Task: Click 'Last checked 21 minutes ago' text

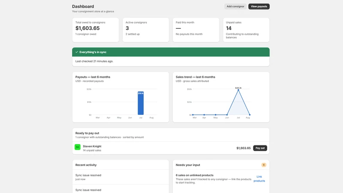Action: point(94,61)
